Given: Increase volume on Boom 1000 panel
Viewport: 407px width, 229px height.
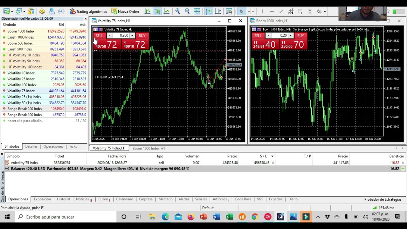Looking at the screenshot, I should click(291, 36).
